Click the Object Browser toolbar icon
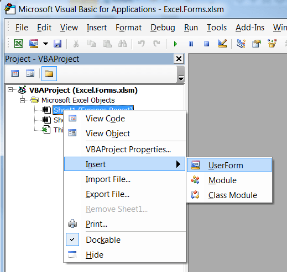Viewport: 287px width, 272px height. (272, 44)
